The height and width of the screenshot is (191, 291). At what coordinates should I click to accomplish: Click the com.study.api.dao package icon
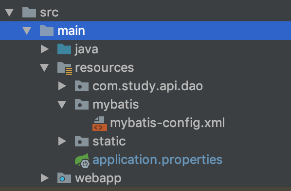tap(82, 86)
